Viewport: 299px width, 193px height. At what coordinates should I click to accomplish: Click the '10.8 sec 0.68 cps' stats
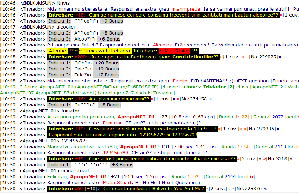pos(192,117)
